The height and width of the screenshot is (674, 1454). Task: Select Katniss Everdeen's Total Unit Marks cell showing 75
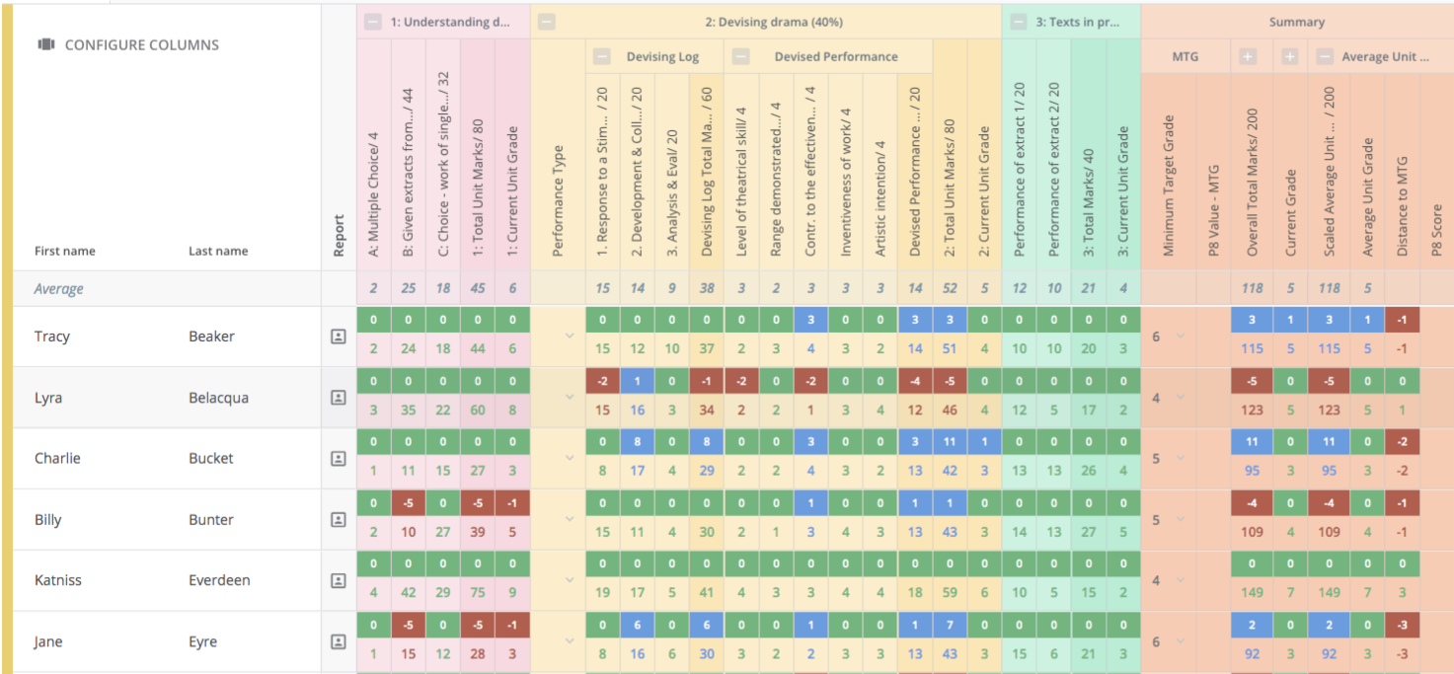click(478, 593)
